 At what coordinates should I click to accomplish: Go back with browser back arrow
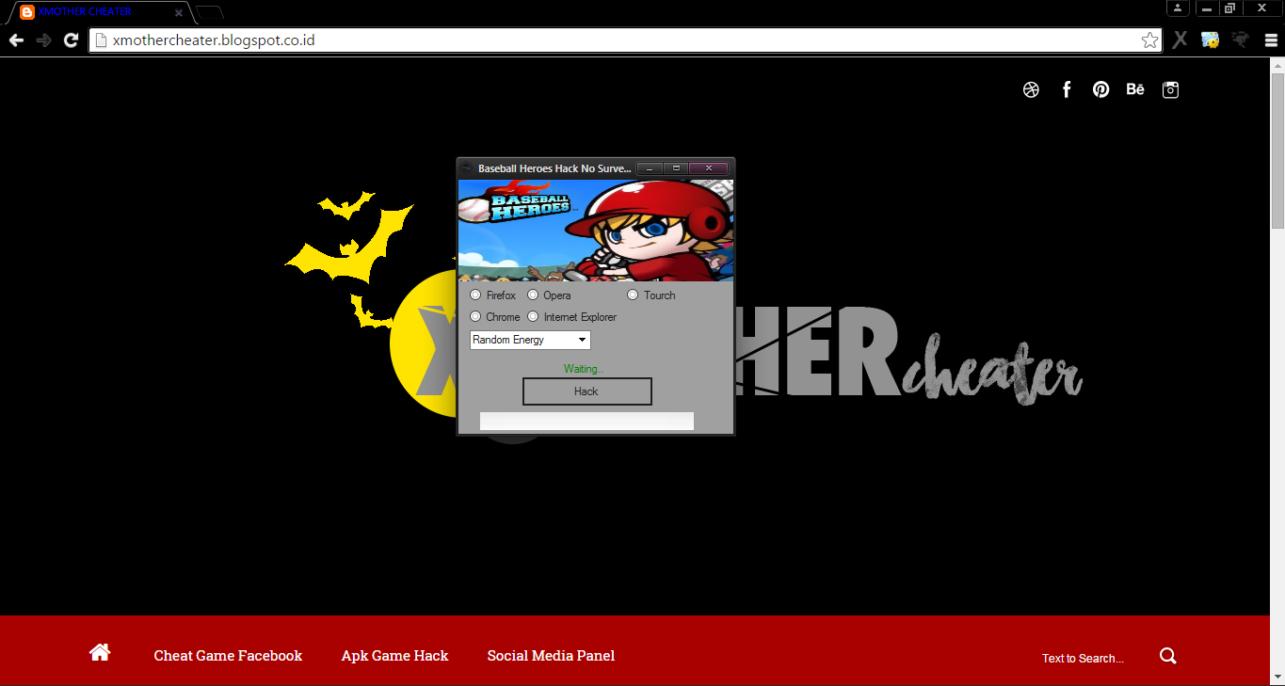pyautogui.click(x=16, y=40)
